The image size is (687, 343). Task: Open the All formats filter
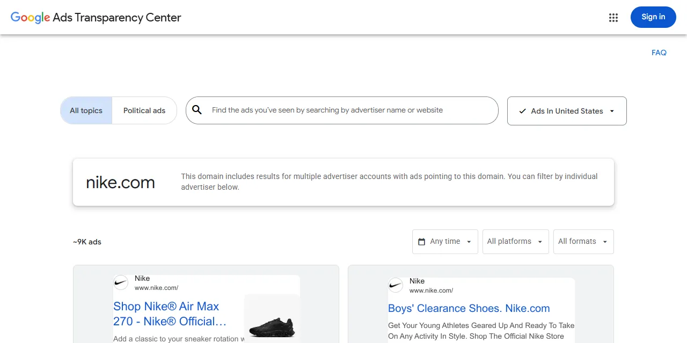(x=583, y=242)
